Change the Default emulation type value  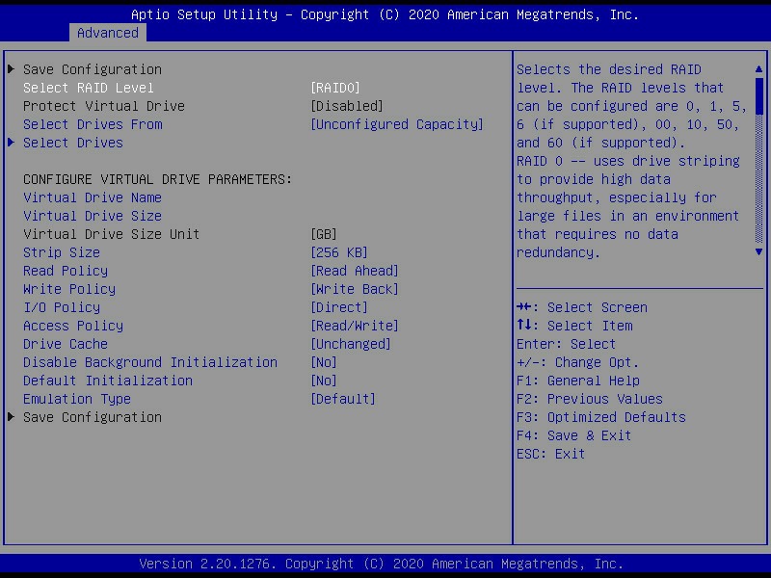pos(343,399)
